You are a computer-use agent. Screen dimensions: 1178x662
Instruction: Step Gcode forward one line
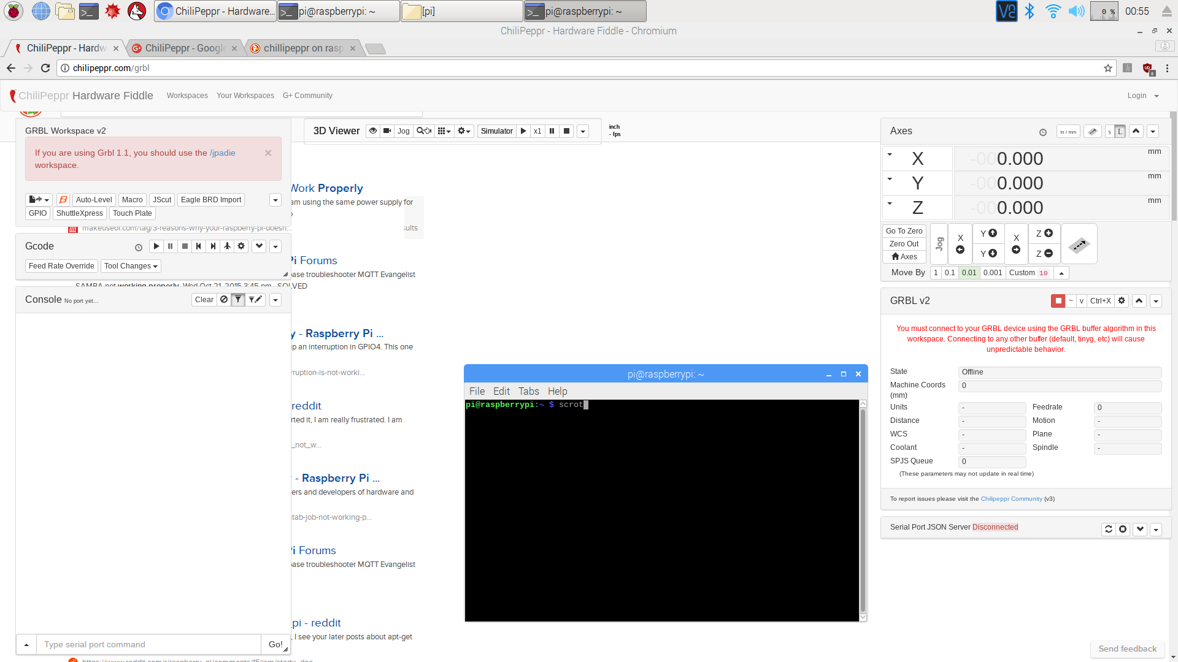click(x=213, y=246)
